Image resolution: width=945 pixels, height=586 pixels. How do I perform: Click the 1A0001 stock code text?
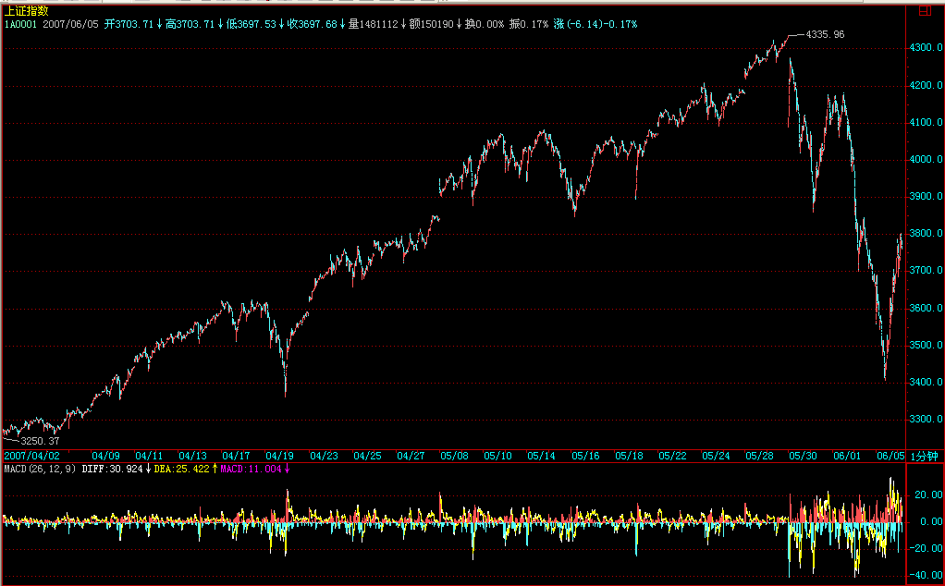[x=19, y=23]
